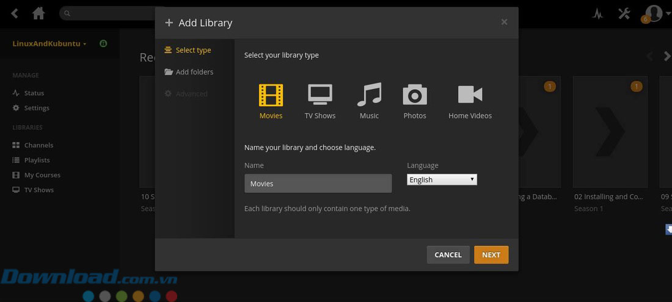
Task: Open the user account avatar menu
Action: (654, 13)
